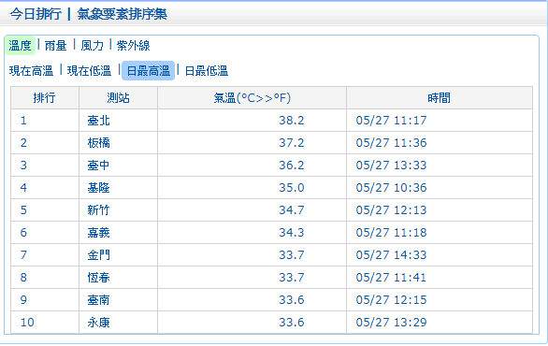Screen dimensions: 548x346
Task: Click rank number 10 in 永康 row
Action: click(x=27, y=323)
